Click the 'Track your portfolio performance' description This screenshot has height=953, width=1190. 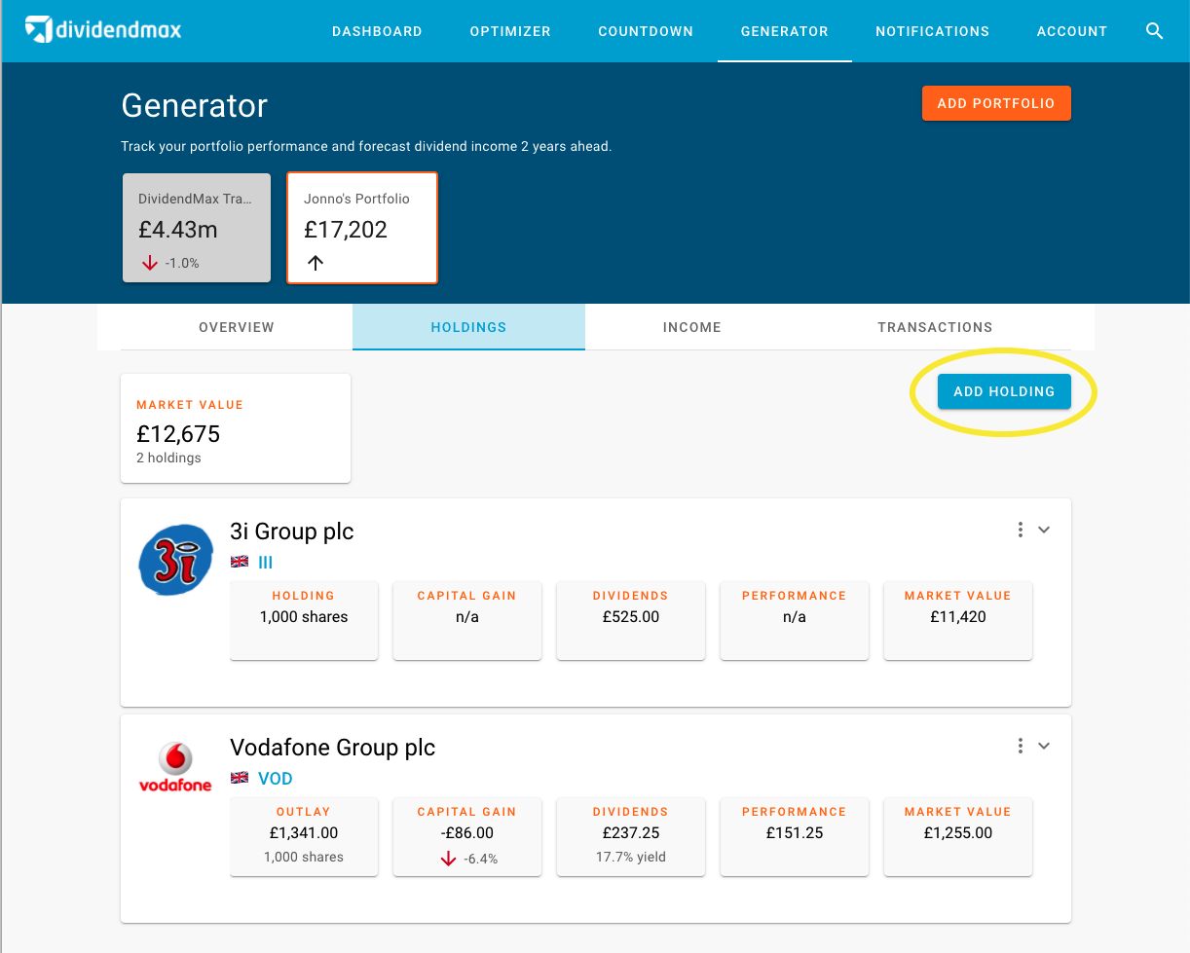[x=366, y=147]
